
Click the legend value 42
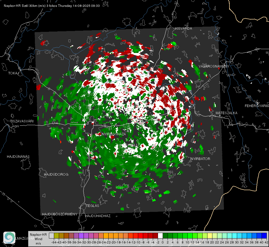[x=267, y=242]
